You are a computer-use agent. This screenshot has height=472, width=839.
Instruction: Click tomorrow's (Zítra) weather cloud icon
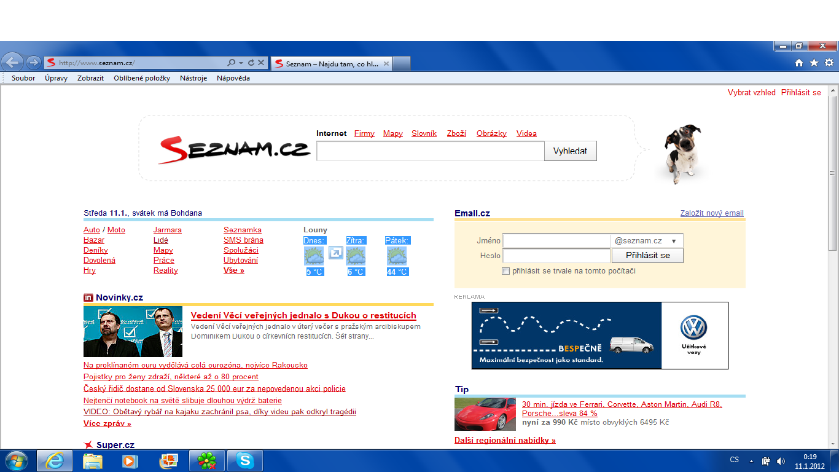tap(356, 256)
